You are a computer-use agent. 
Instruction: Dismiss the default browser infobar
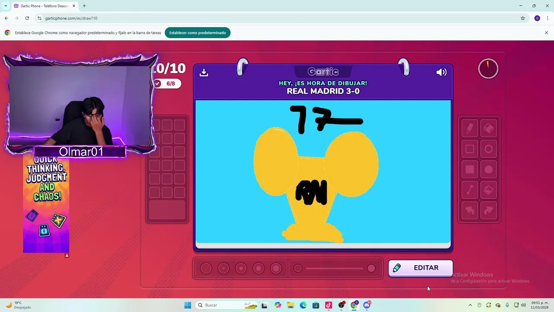(x=546, y=32)
